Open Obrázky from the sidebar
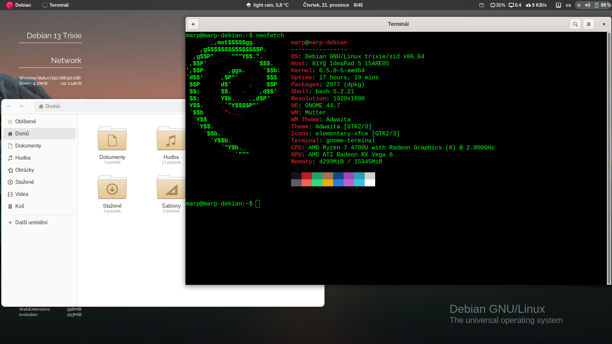The width and height of the screenshot is (612, 344). tap(40, 170)
